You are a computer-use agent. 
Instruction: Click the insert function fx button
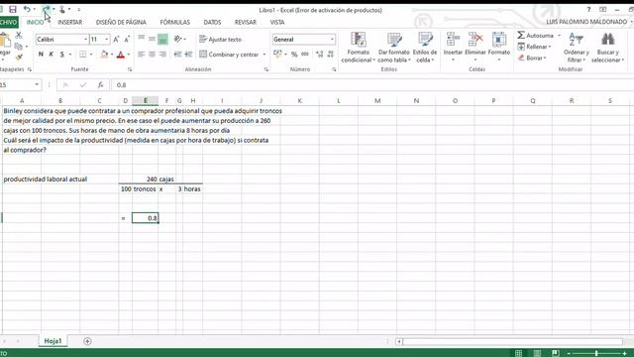(x=100, y=85)
